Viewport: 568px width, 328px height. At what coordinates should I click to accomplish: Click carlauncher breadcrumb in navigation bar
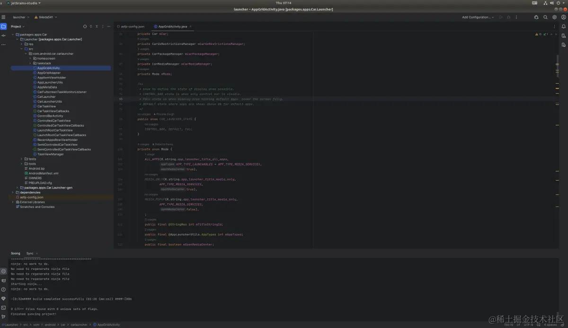pos(80,325)
